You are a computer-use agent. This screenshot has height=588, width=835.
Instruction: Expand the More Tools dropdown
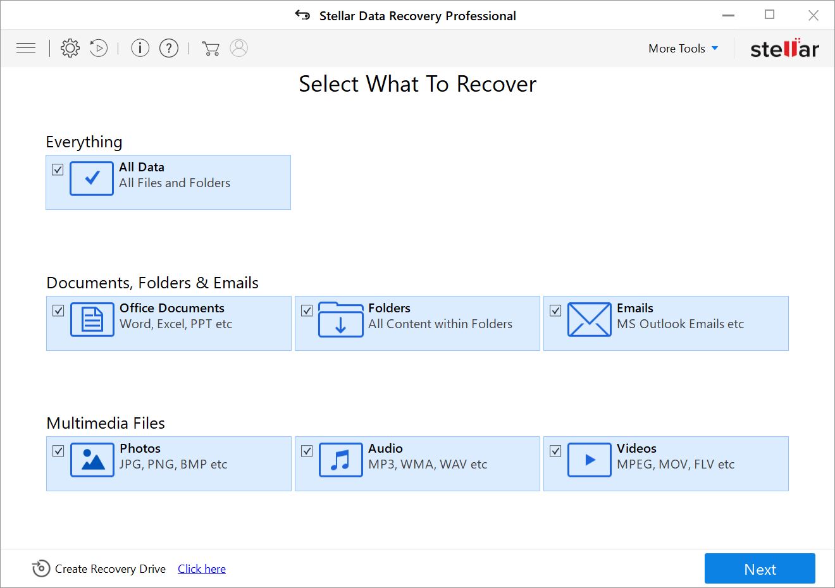pos(683,48)
